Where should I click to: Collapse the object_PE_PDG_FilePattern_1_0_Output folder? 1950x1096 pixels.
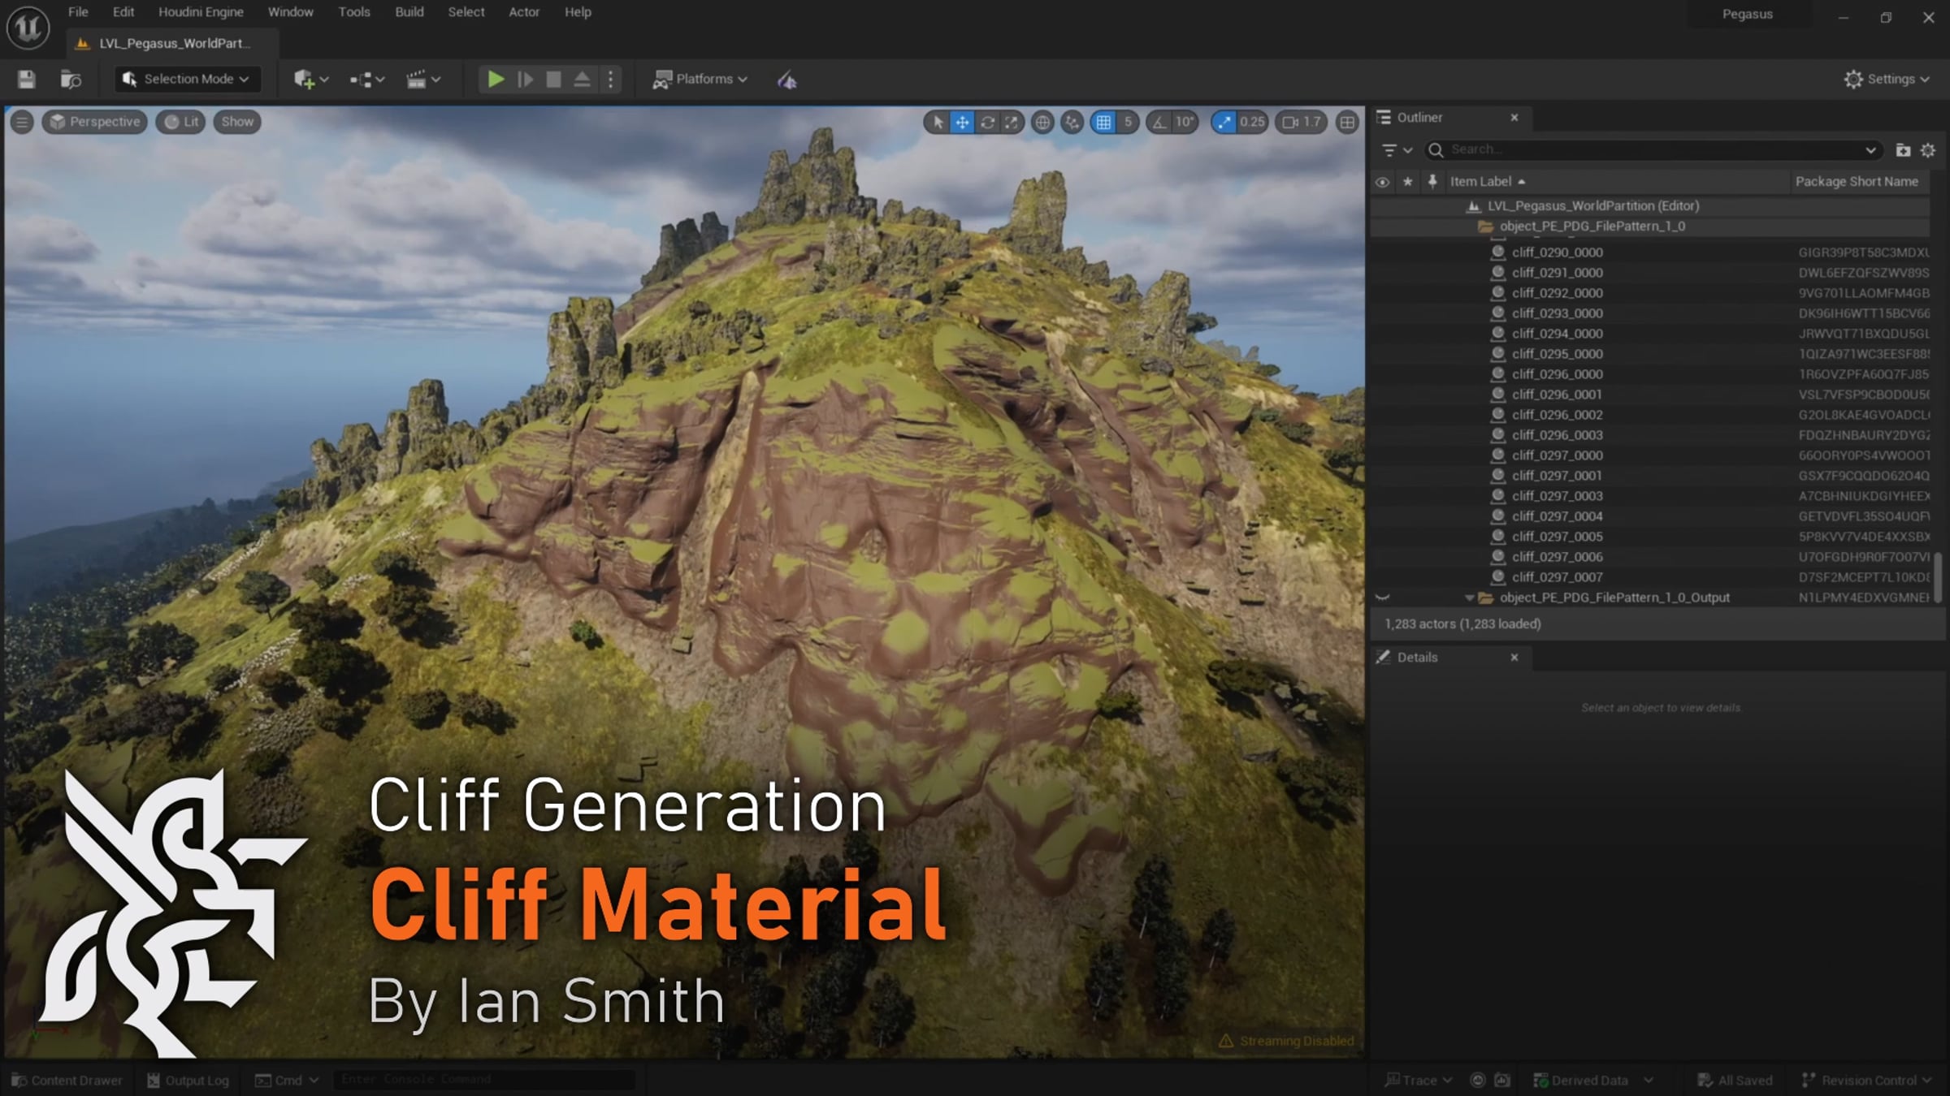[x=1469, y=598]
